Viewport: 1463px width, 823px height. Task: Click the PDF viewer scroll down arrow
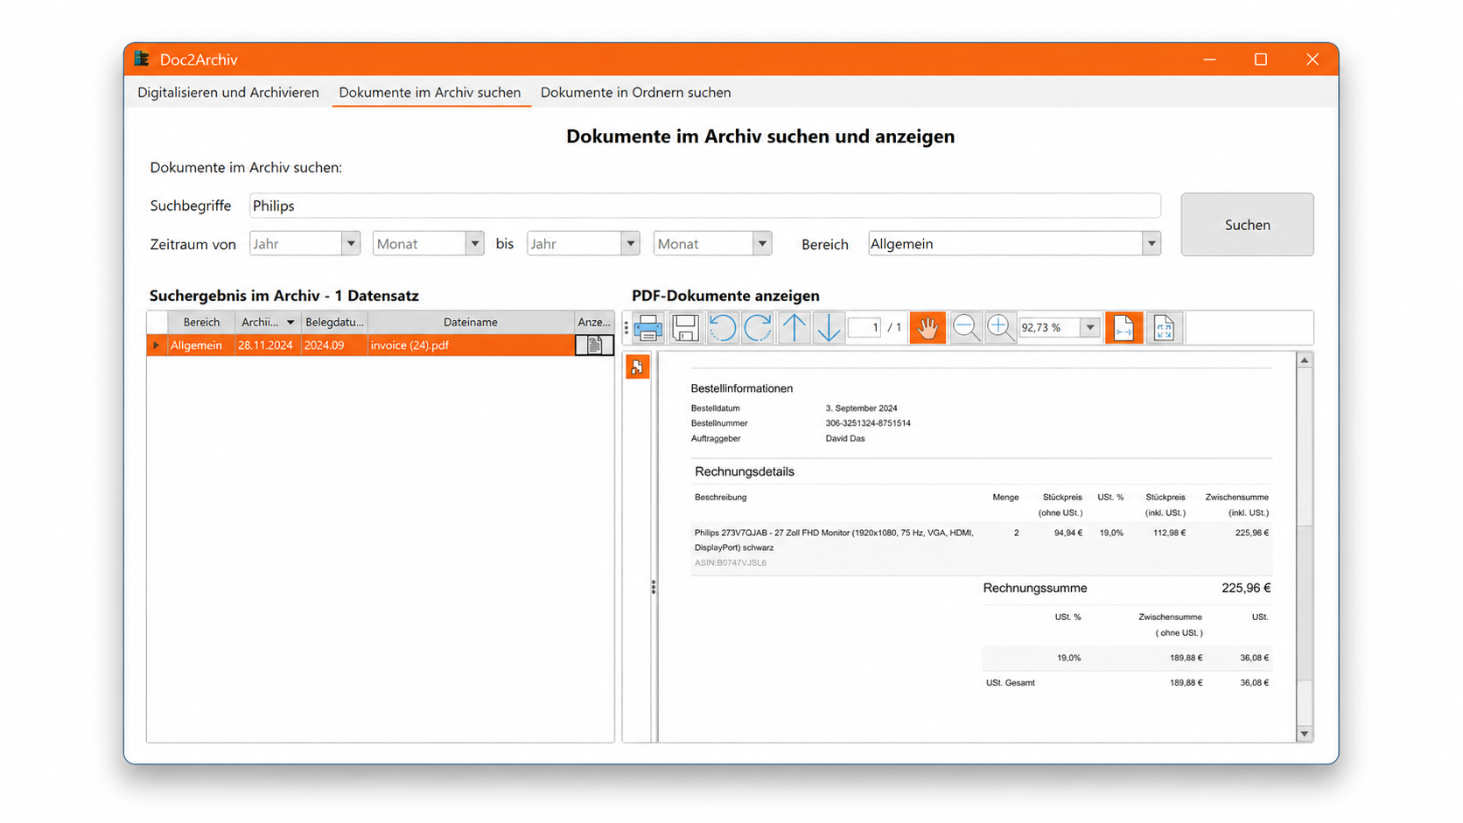(x=1305, y=734)
